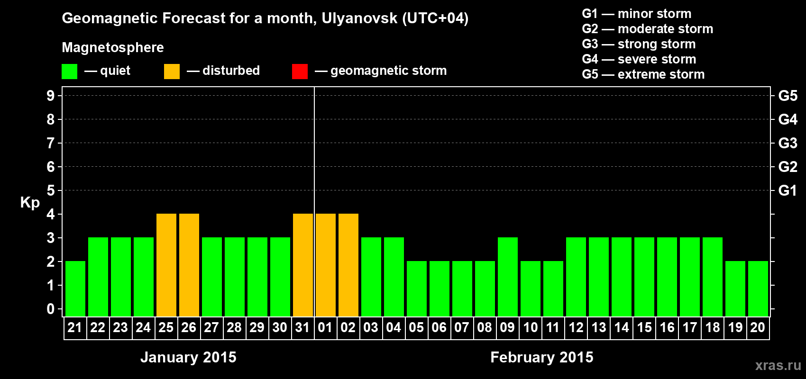The width and height of the screenshot is (806, 379).
Task: Click 'G3 — strong storm' legend line
Action: coord(639,44)
